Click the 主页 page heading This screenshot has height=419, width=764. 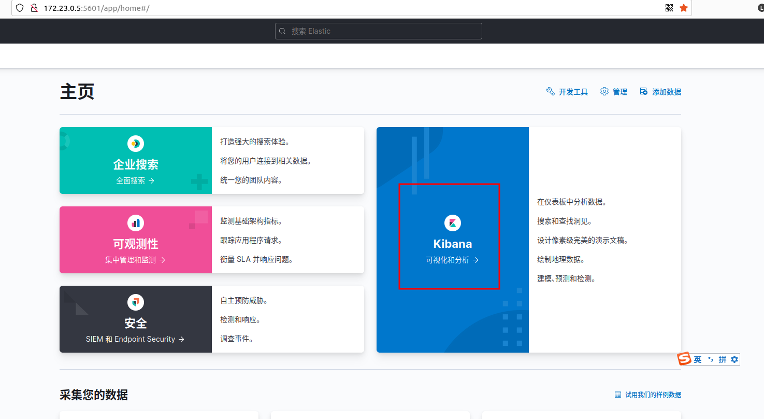[77, 92]
